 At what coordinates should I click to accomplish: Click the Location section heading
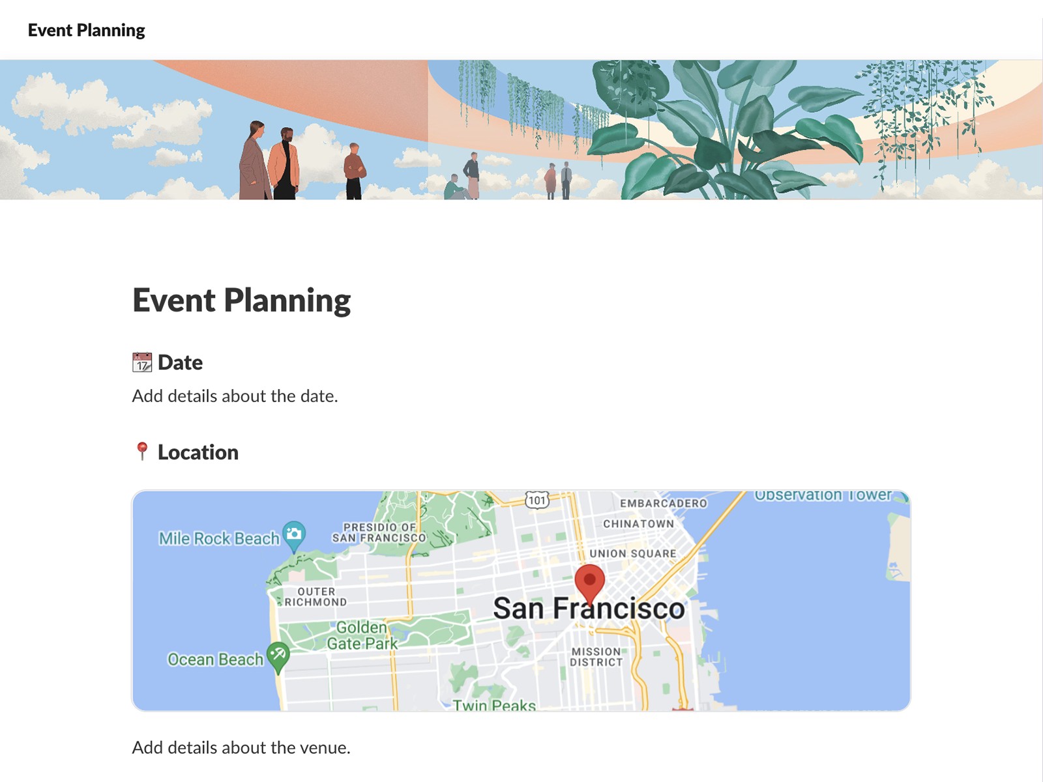point(198,452)
